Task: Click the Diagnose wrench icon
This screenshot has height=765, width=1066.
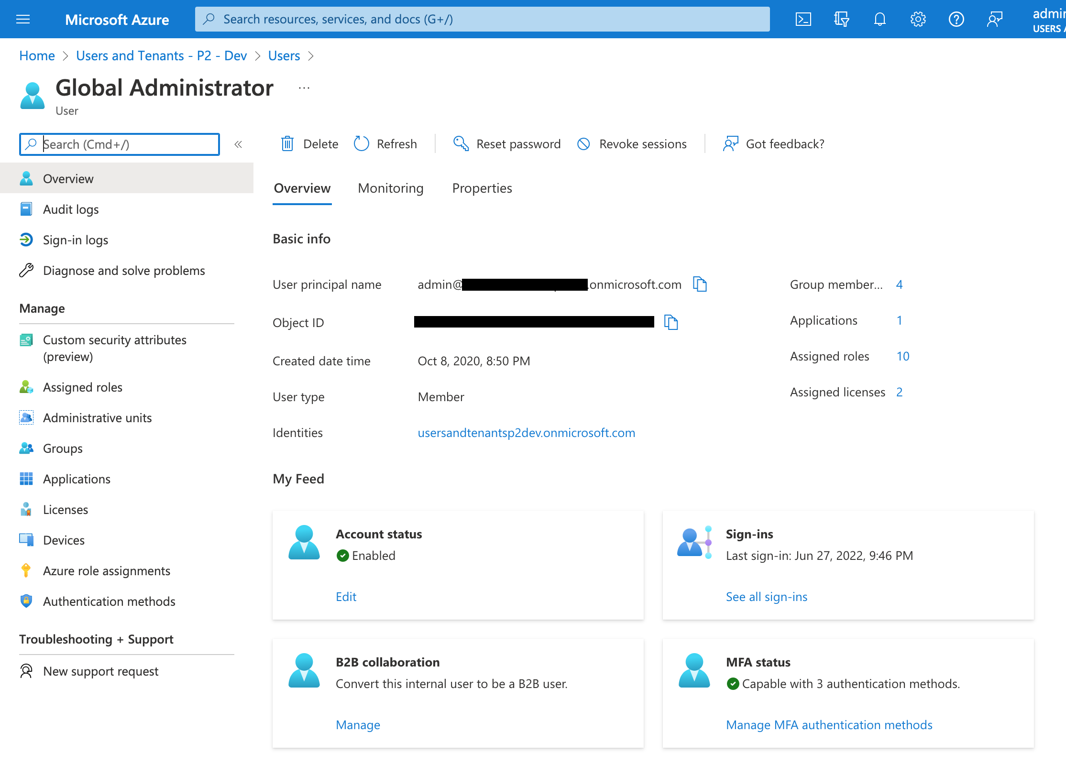Action: (26, 270)
